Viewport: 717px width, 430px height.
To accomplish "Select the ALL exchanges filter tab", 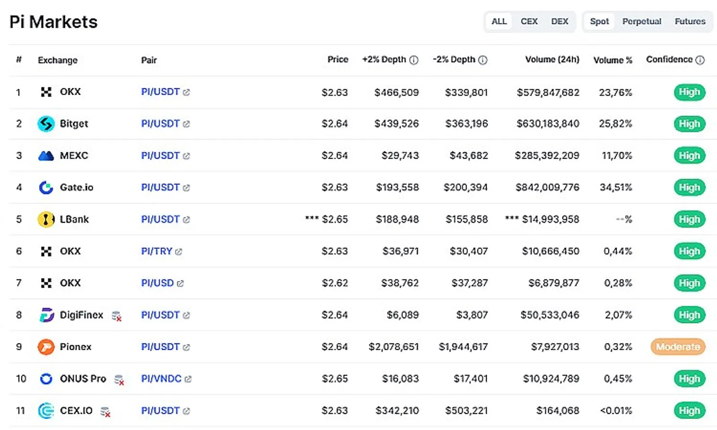I will [499, 21].
